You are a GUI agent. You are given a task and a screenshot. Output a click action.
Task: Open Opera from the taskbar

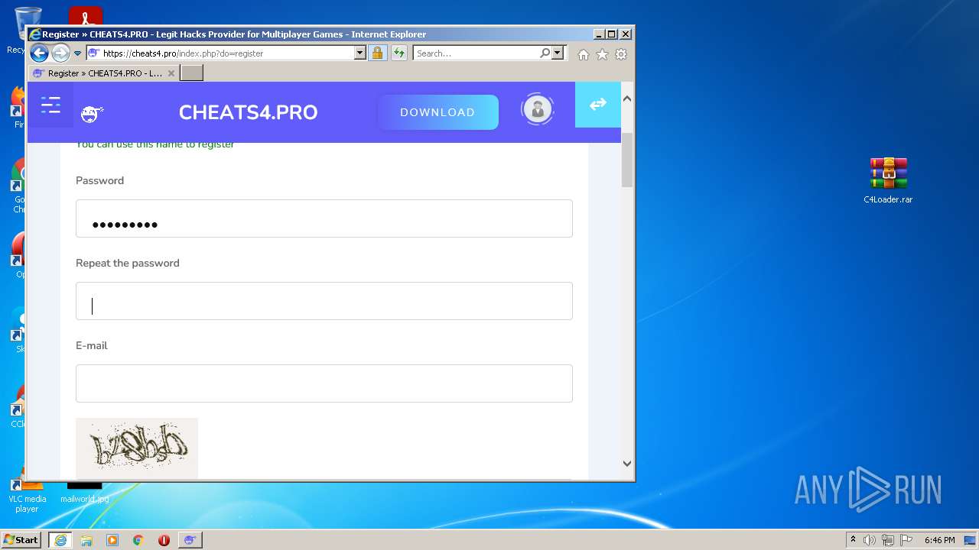[x=164, y=540]
